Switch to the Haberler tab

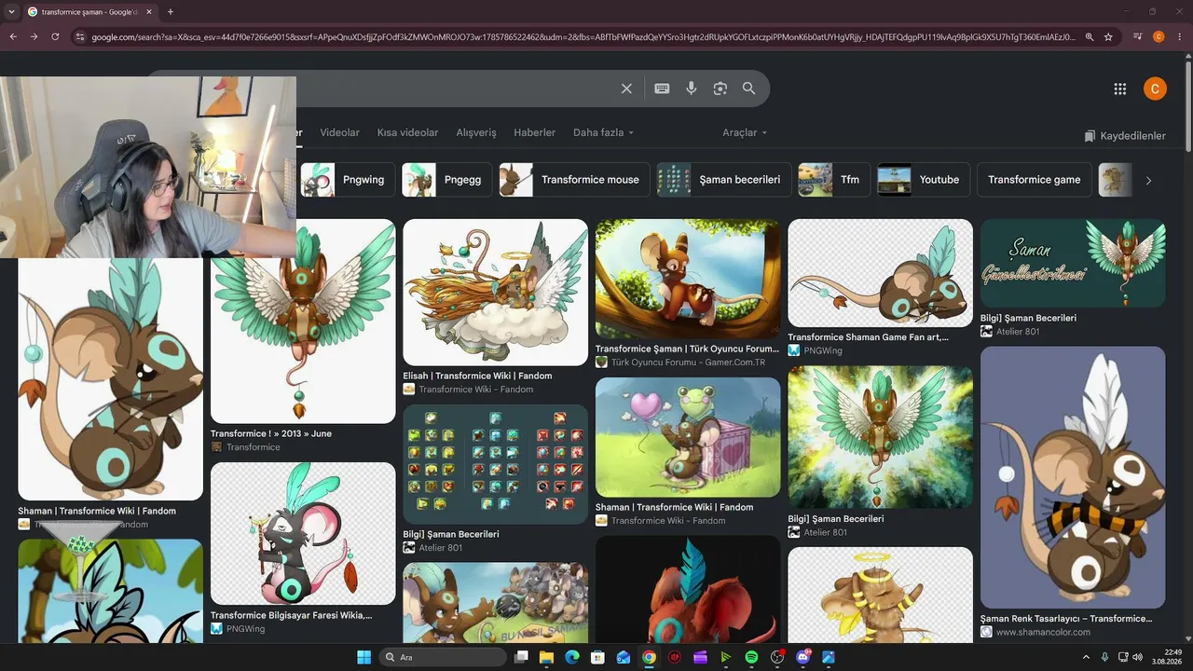coord(534,132)
